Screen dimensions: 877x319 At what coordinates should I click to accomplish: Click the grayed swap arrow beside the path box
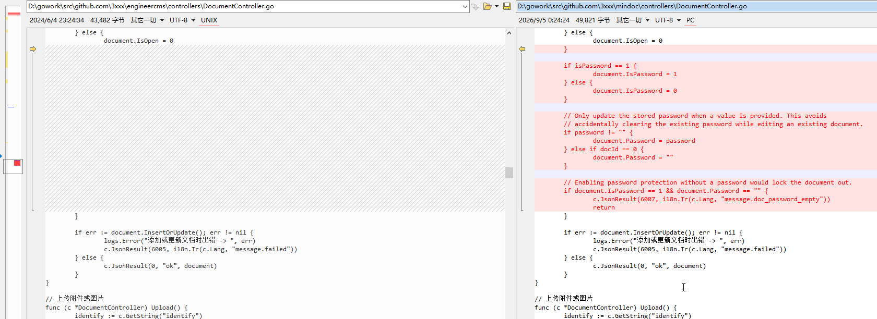pos(475,6)
